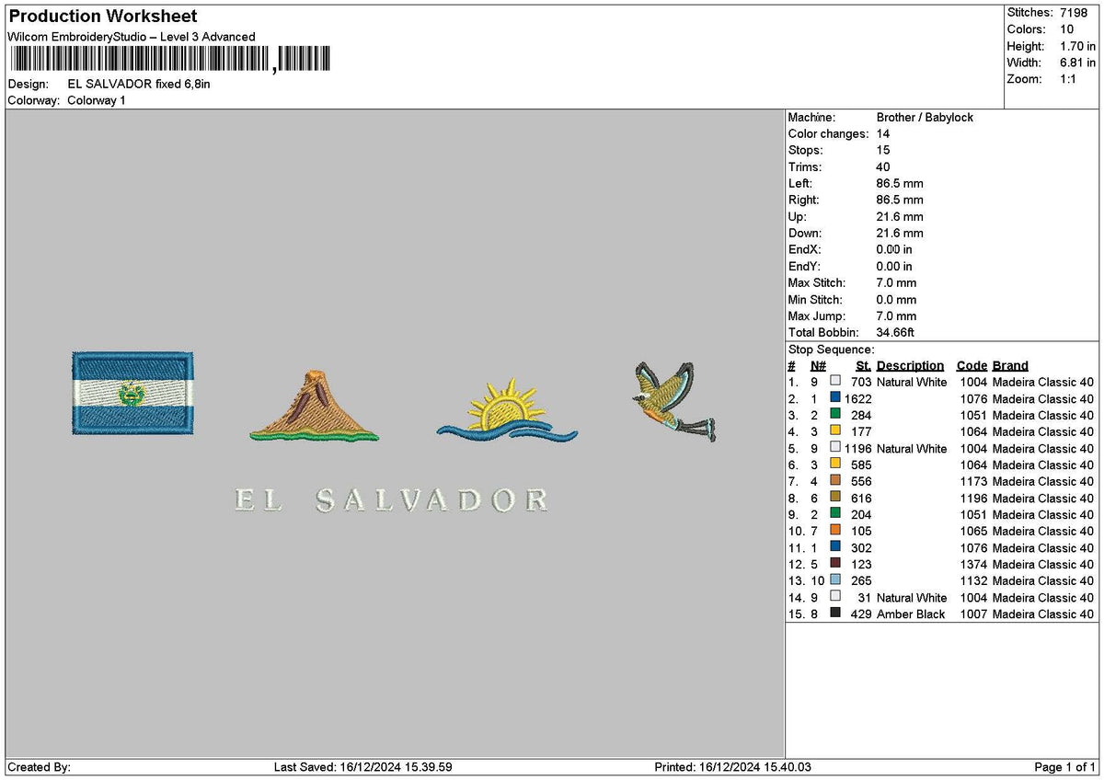Image resolution: width=1104 pixels, height=780 pixels.
Task: Click the white swatch in stop 14
Action: click(835, 597)
